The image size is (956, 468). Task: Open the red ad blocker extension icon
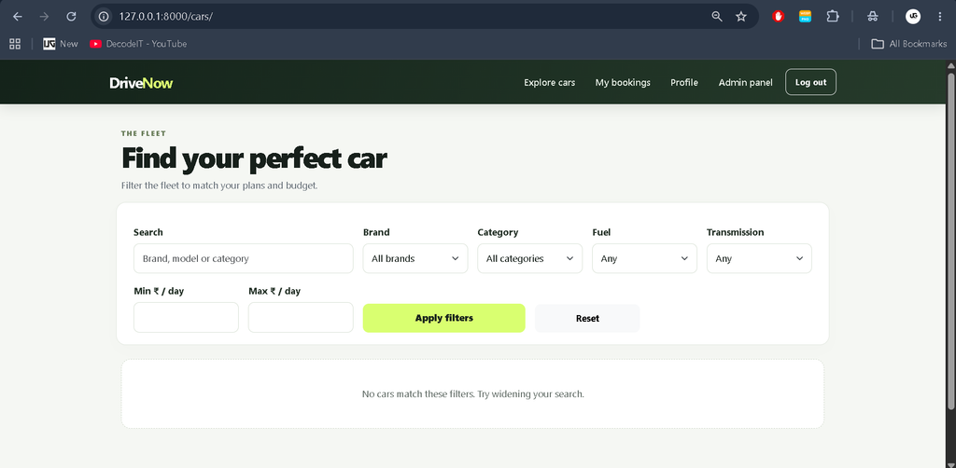tap(778, 17)
